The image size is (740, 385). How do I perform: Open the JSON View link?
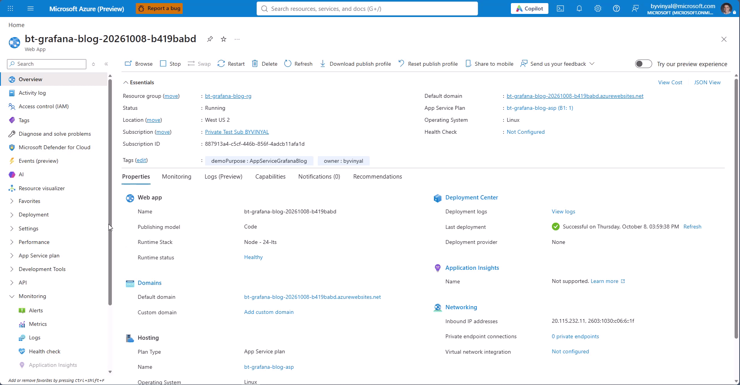click(707, 82)
